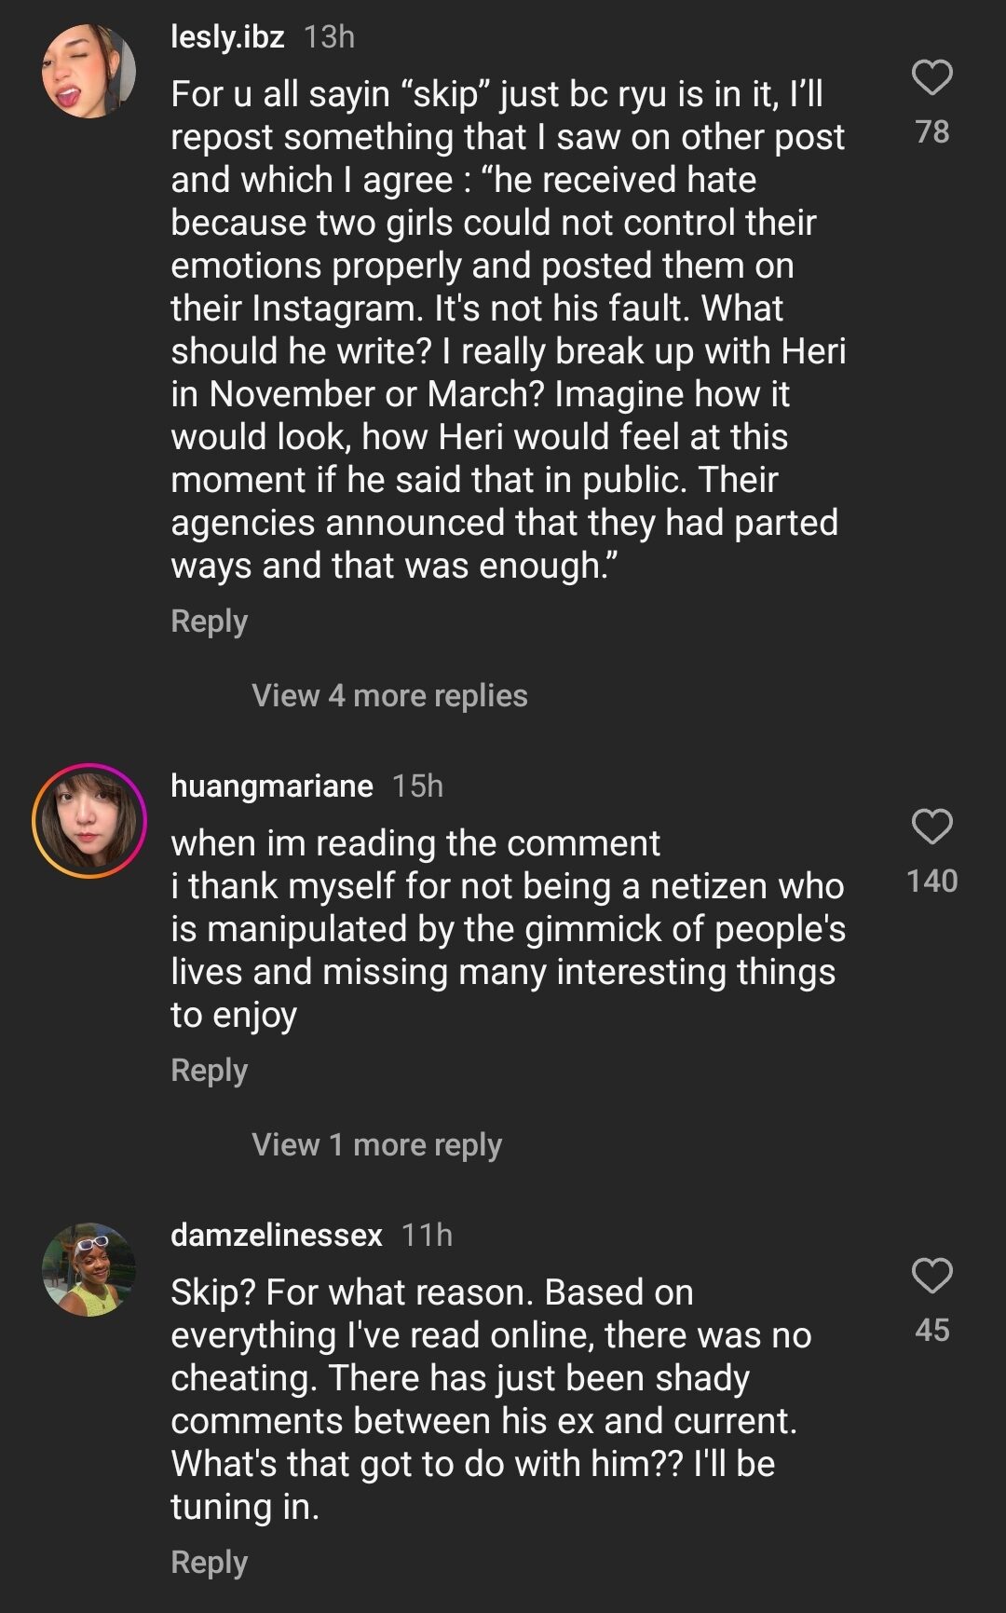Open the huangmariane username link
1006x1613 pixels.
(x=272, y=786)
